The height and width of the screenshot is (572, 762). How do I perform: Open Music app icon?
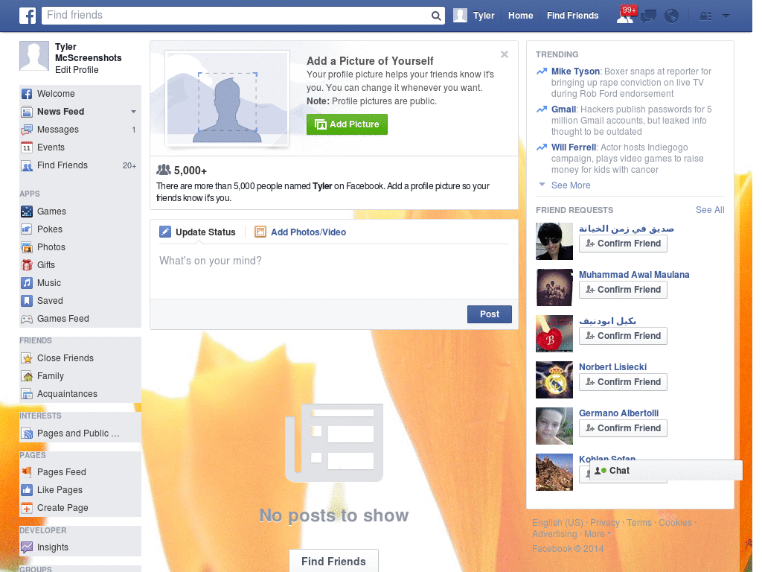27,283
